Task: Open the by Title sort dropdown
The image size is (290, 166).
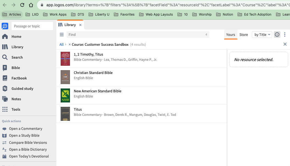Action: click(x=262, y=35)
